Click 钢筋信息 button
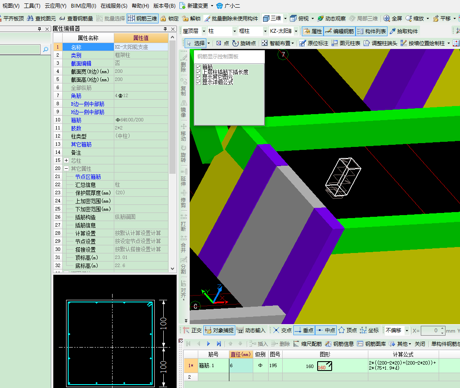The image size is (460, 388). click(x=339, y=344)
